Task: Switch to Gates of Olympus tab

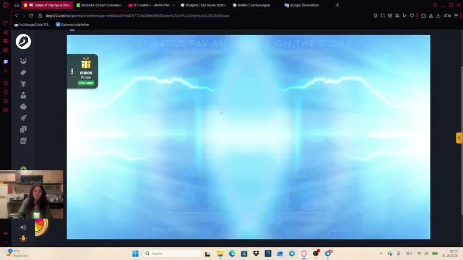Action: click(x=48, y=5)
